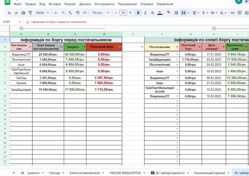Screen dimensions: 249x176
Task: Toggle strikethrough formatting button
Action: (152, 13)
